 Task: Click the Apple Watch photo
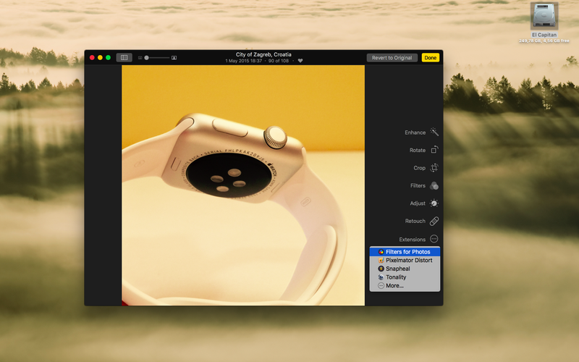coord(243,185)
